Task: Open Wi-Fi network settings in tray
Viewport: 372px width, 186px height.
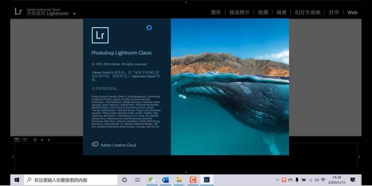Action: [310, 180]
